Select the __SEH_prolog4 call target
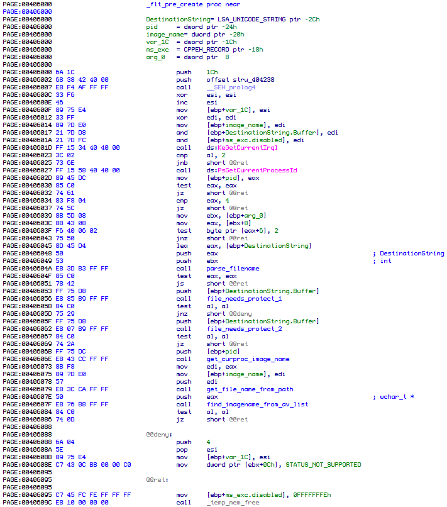The width and height of the screenshot is (447, 507). pos(231,87)
